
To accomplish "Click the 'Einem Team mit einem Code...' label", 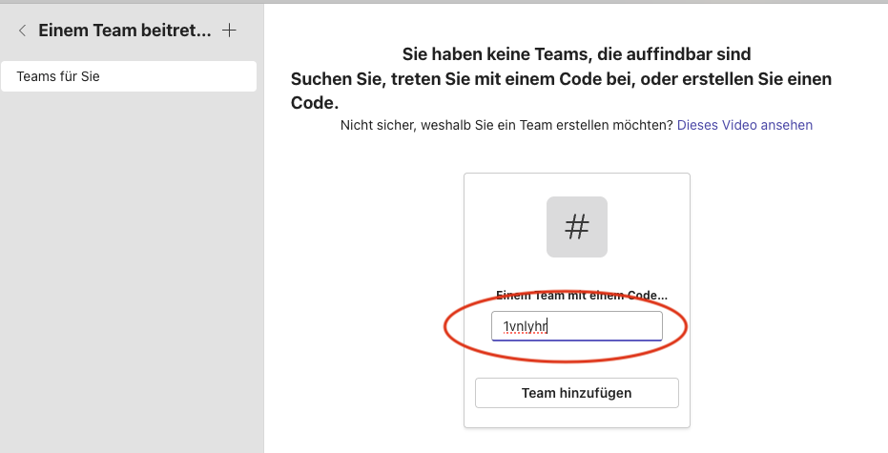I will coord(581,296).
